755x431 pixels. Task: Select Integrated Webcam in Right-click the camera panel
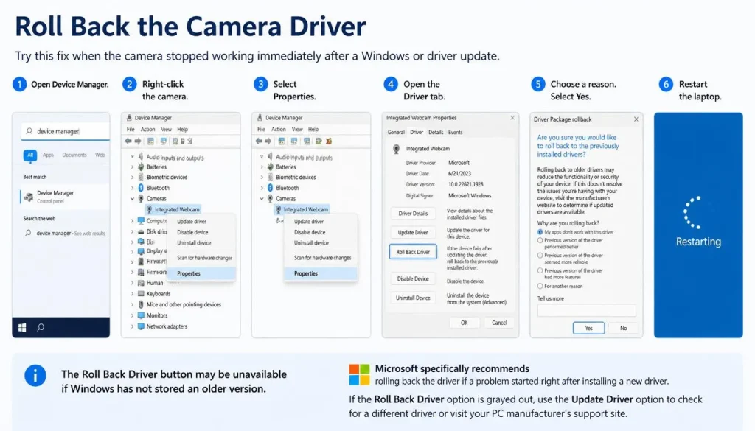click(x=173, y=209)
